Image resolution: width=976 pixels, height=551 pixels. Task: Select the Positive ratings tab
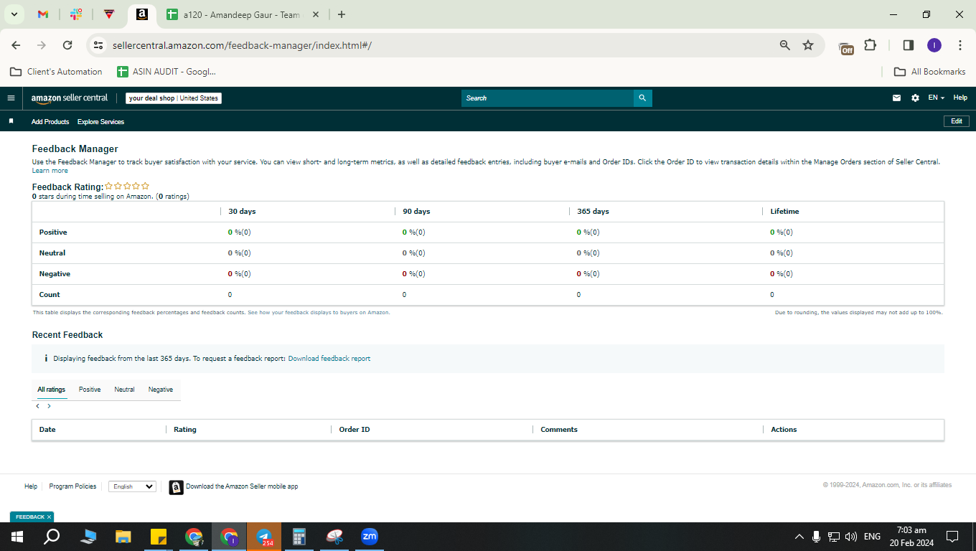point(90,390)
